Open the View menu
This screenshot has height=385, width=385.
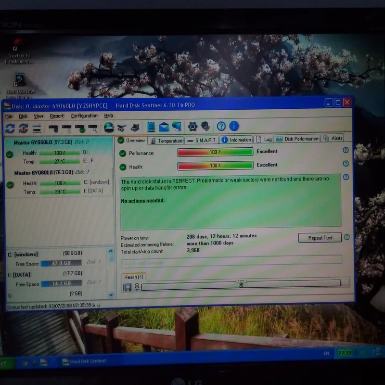tap(38, 116)
